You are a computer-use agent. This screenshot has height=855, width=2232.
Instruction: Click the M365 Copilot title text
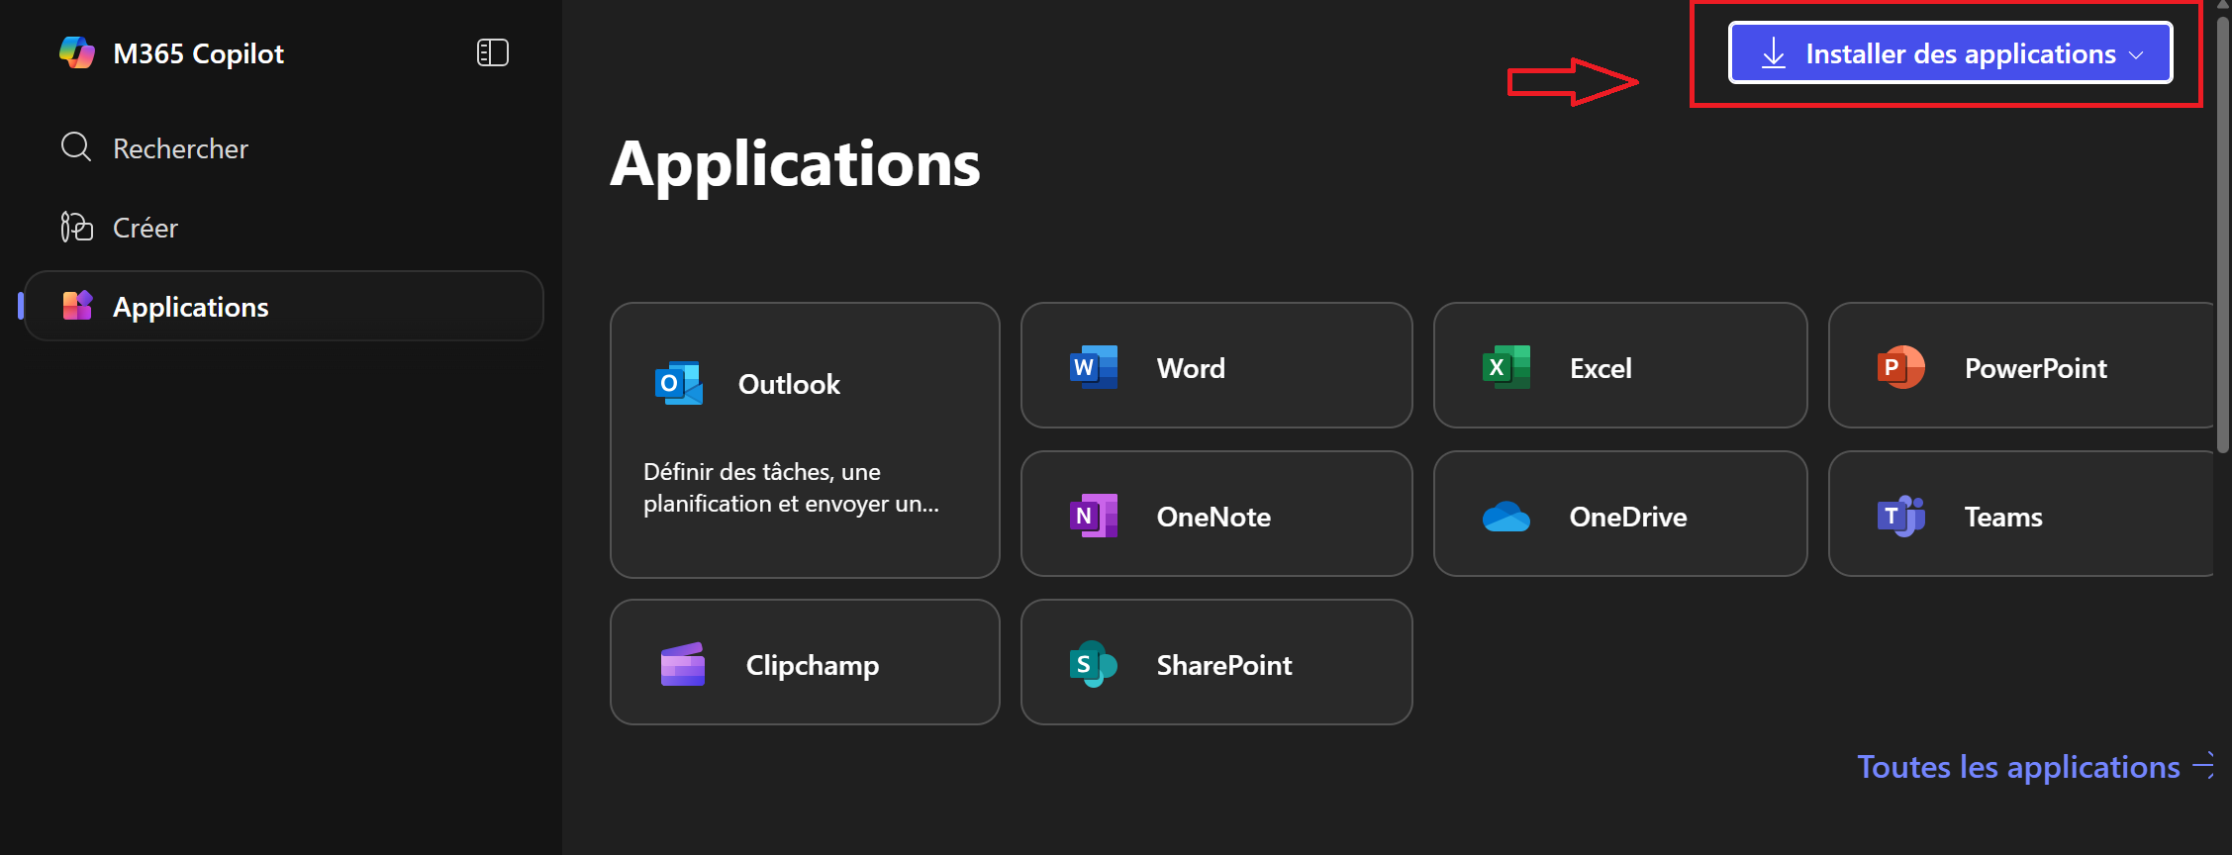199,53
